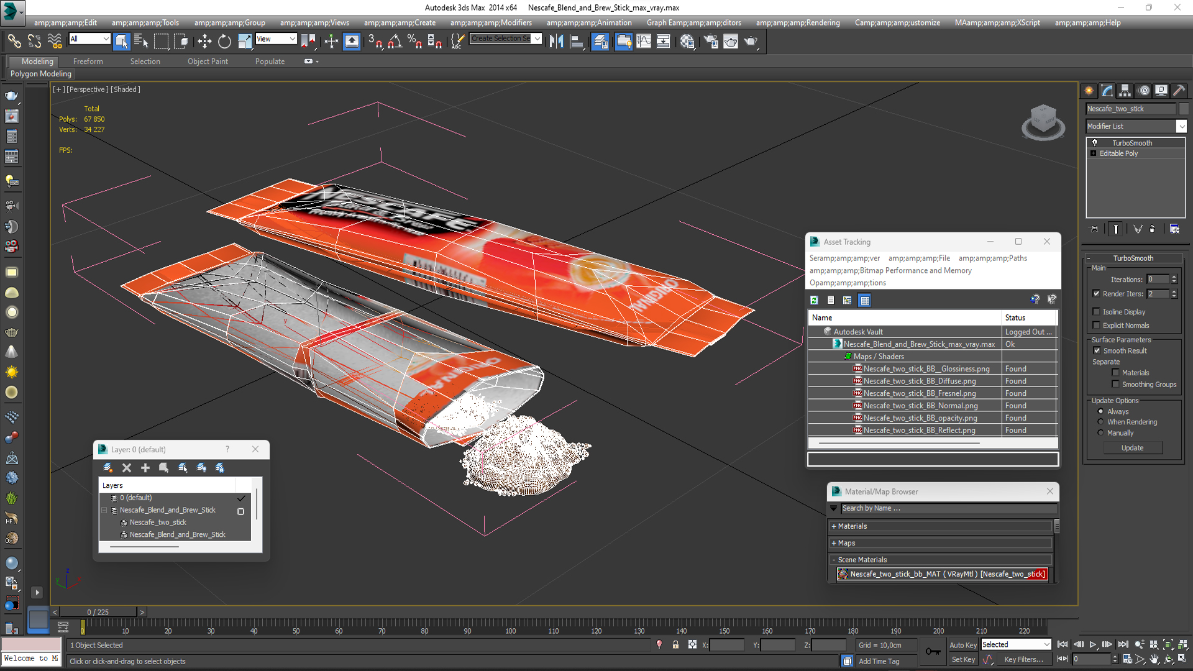The image size is (1193, 671).
Task: Increase TurboSmooth Iterations spinner
Action: click(x=1174, y=277)
